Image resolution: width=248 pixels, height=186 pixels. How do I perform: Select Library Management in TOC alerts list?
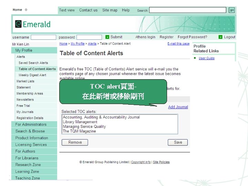tap(80, 122)
